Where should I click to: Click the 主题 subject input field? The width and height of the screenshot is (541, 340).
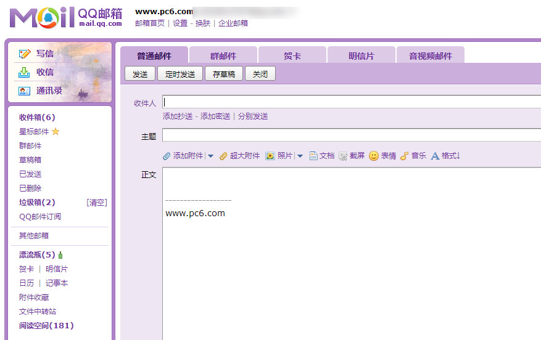tap(352, 136)
